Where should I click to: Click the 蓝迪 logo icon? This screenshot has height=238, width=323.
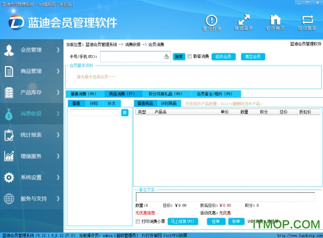16,23
